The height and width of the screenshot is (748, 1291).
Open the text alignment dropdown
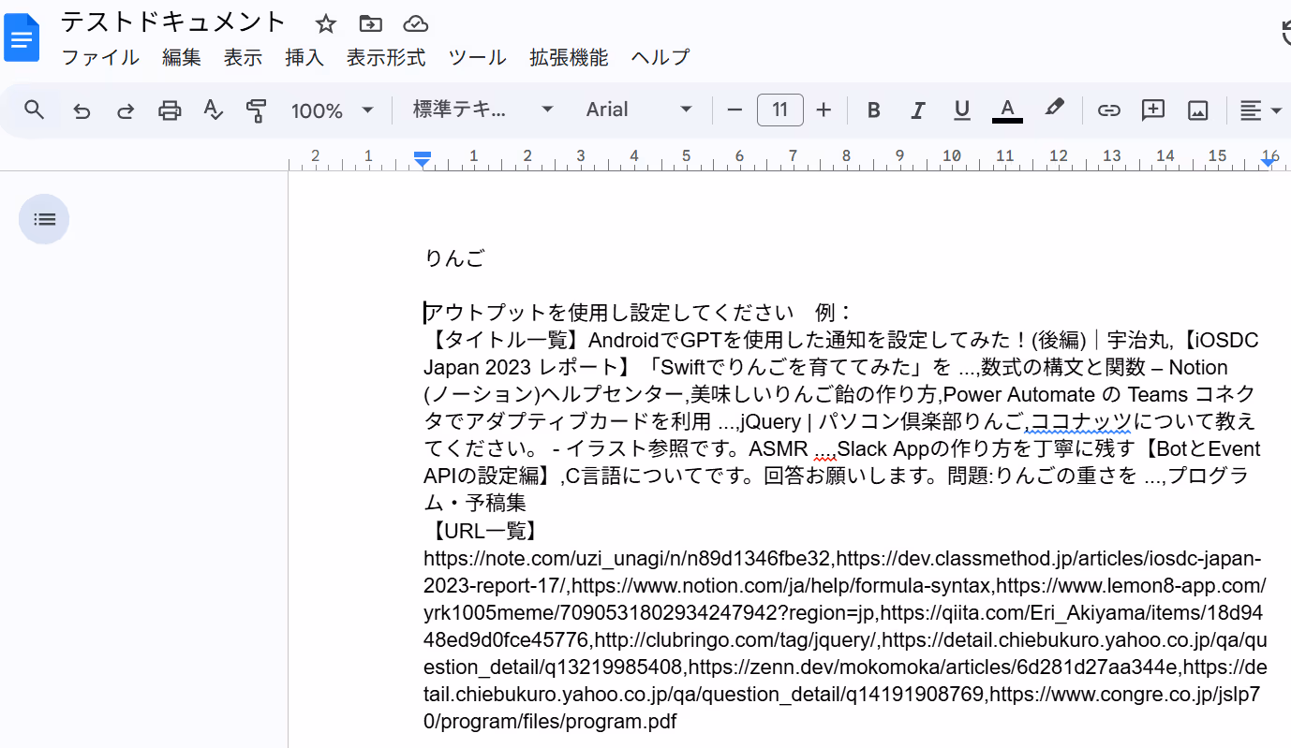(1261, 110)
